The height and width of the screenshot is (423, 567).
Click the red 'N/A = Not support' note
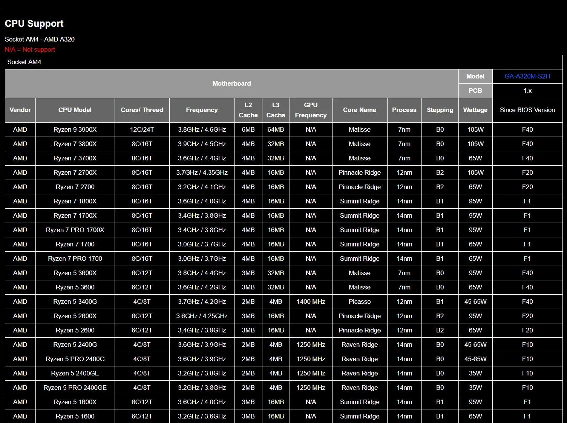(x=30, y=49)
